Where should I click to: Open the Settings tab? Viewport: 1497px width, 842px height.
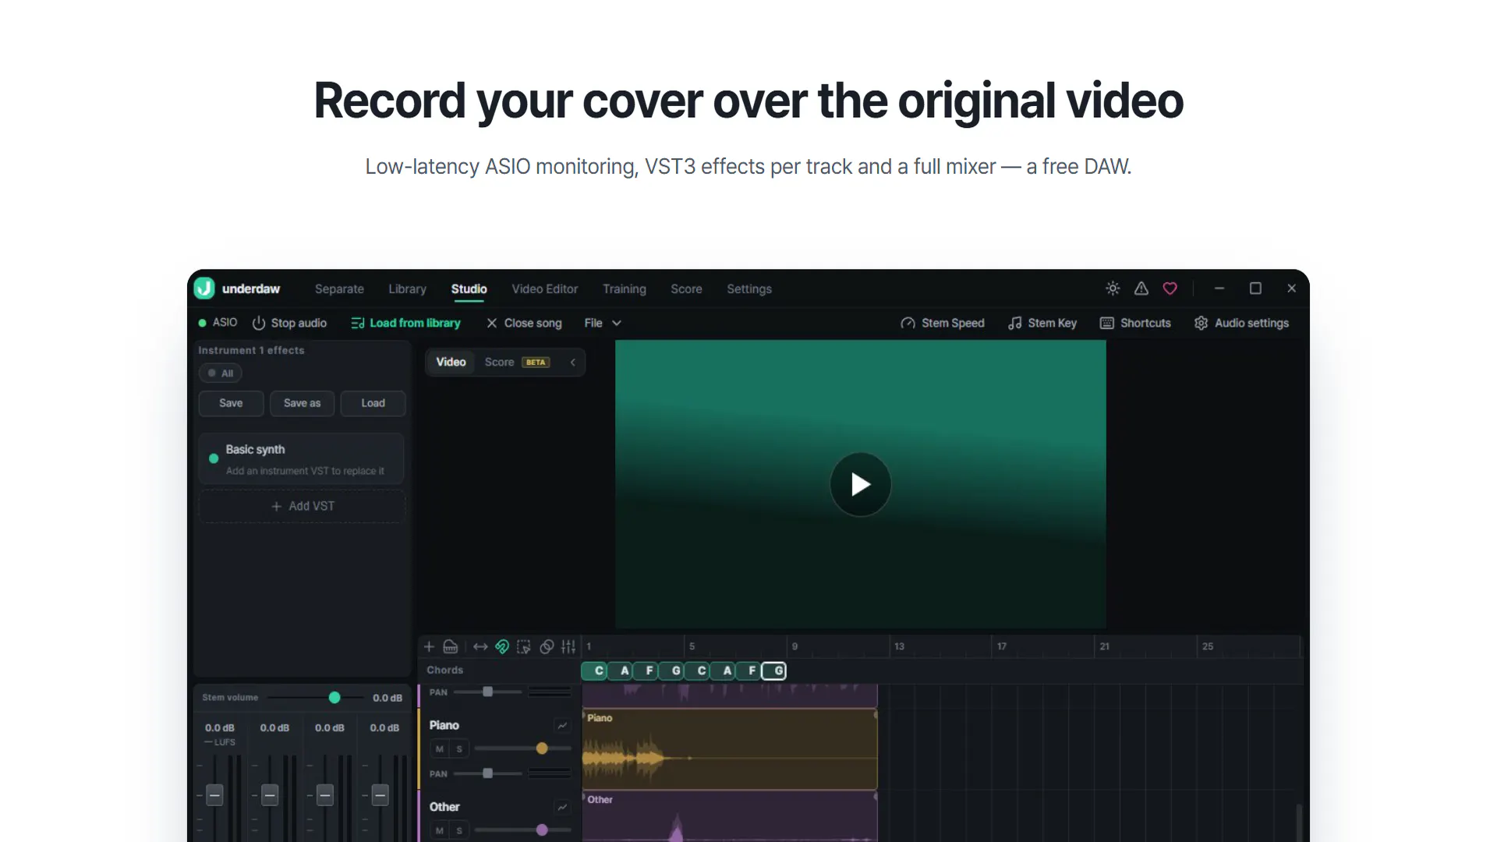click(748, 288)
